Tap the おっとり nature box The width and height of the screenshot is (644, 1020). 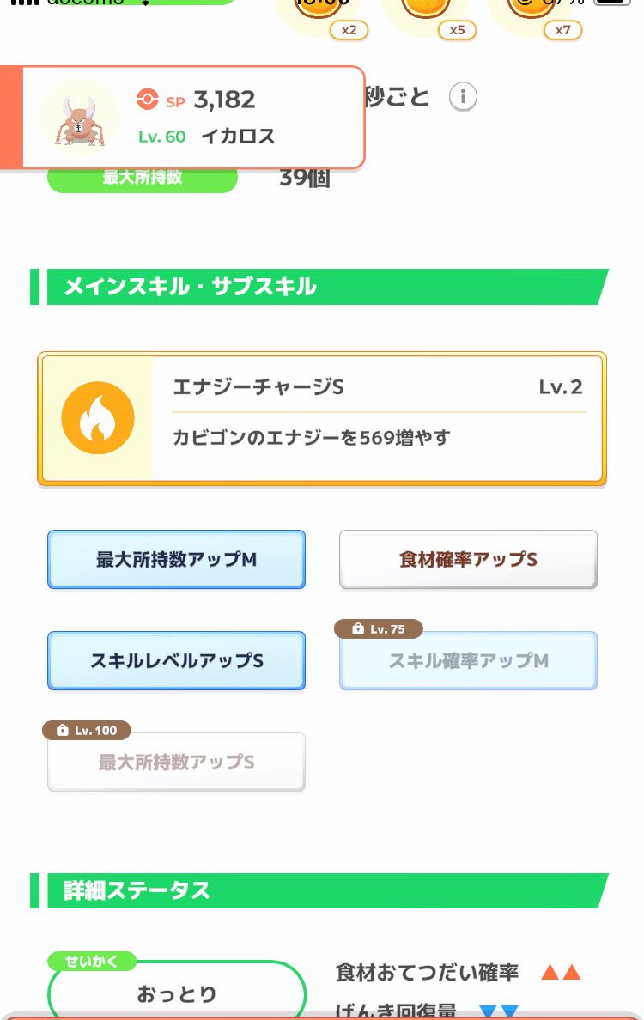coord(177,994)
